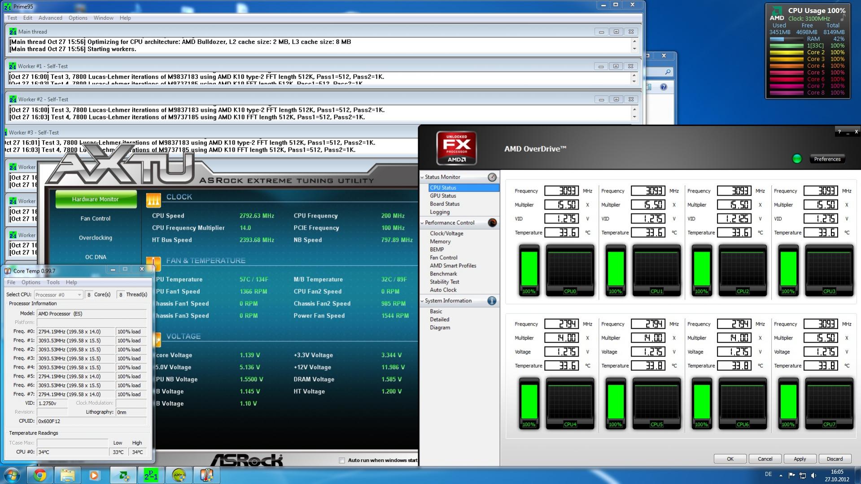Click the Worker #1 Self-Test window icon
Viewport: 861px width, 484px height.
13,66
